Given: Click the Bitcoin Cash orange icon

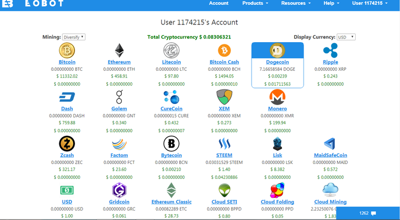Looking at the screenshot, I should click(x=224, y=50).
